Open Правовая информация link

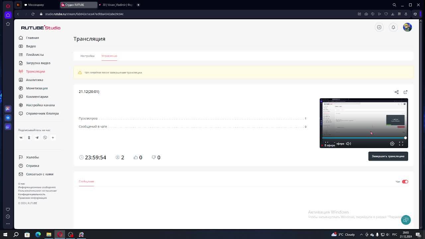tap(33, 198)
